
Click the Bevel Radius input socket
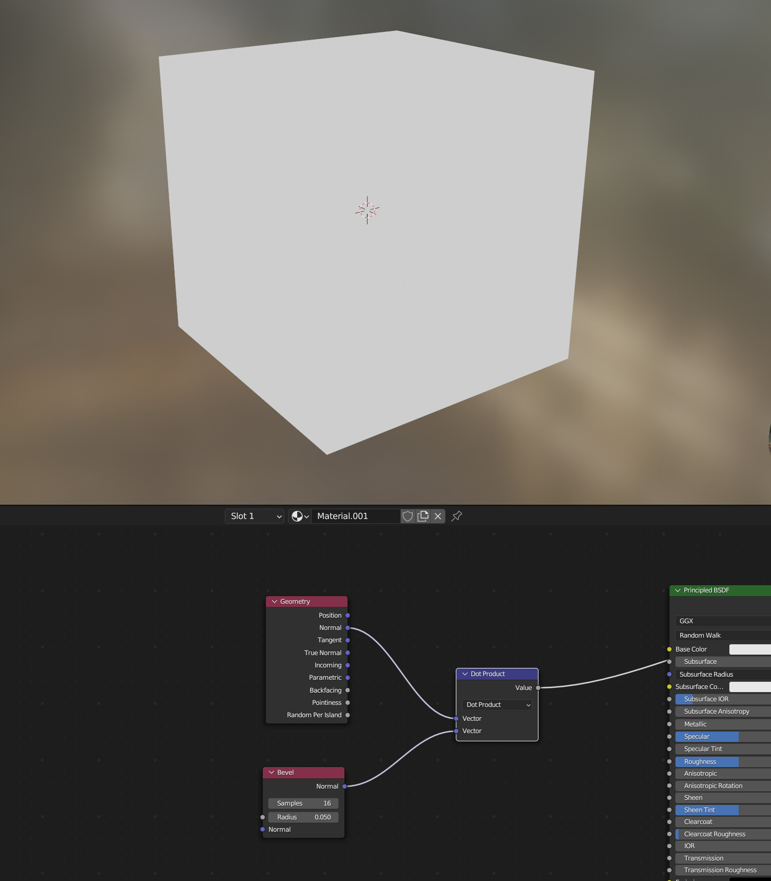[x=263, y=817]
